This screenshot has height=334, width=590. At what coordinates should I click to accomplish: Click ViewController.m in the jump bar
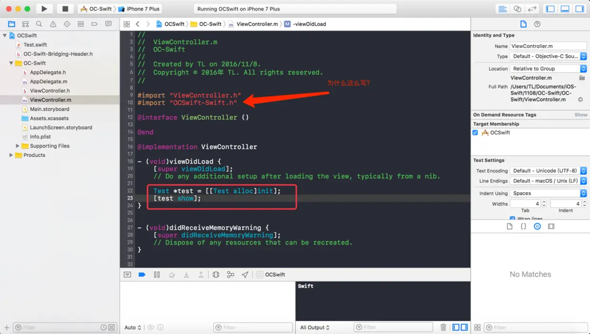253,24
